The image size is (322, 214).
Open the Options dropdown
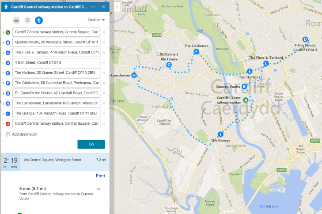[96, 20]
